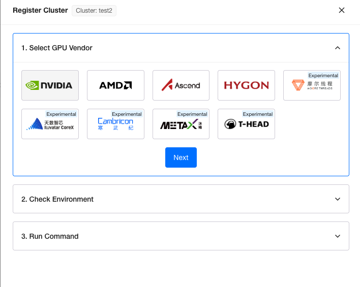Choose the Moore Threads vendor card

pos(312,86)
